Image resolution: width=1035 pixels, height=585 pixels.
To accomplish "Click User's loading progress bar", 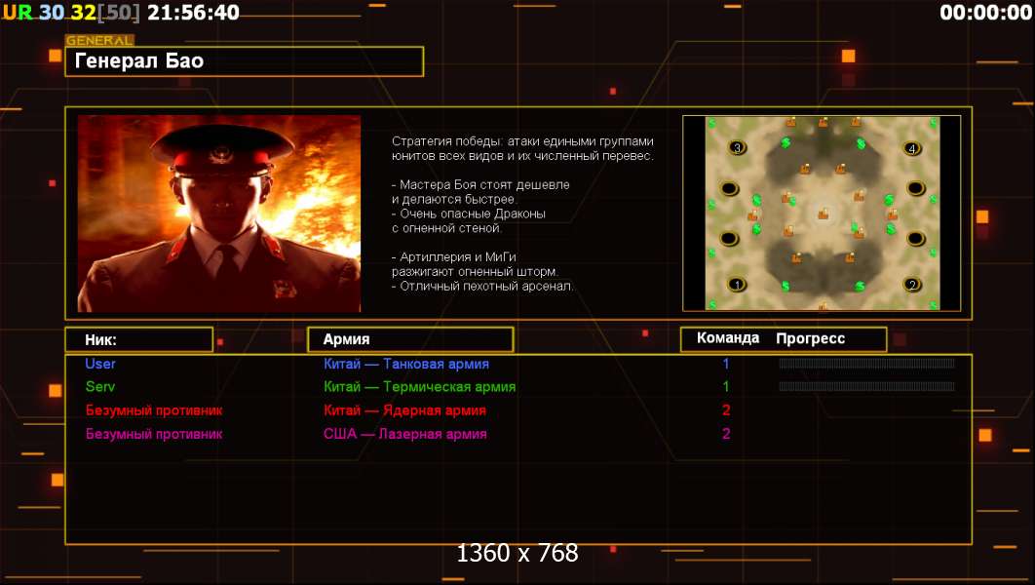I will (x=866, y=363).
